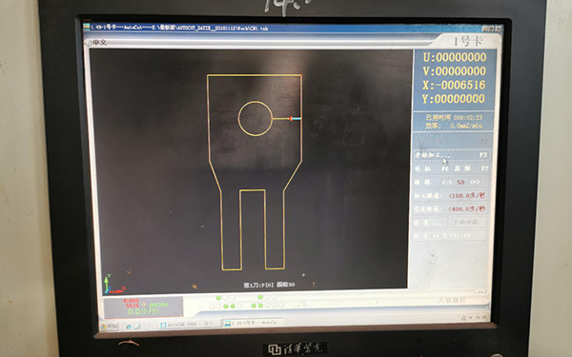Click the V:00000000 coordinate readout
The image size is (572, 357).
(455, 71)
